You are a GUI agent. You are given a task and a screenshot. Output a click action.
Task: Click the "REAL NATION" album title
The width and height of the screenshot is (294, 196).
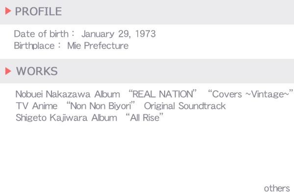163,94
